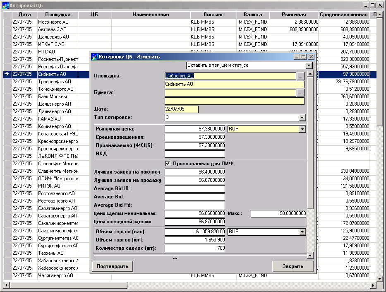Image resolution: width=386 pixels, height=292 pixels.
Task: Select the Дальсвязь АО row
Action: point(191,37)
